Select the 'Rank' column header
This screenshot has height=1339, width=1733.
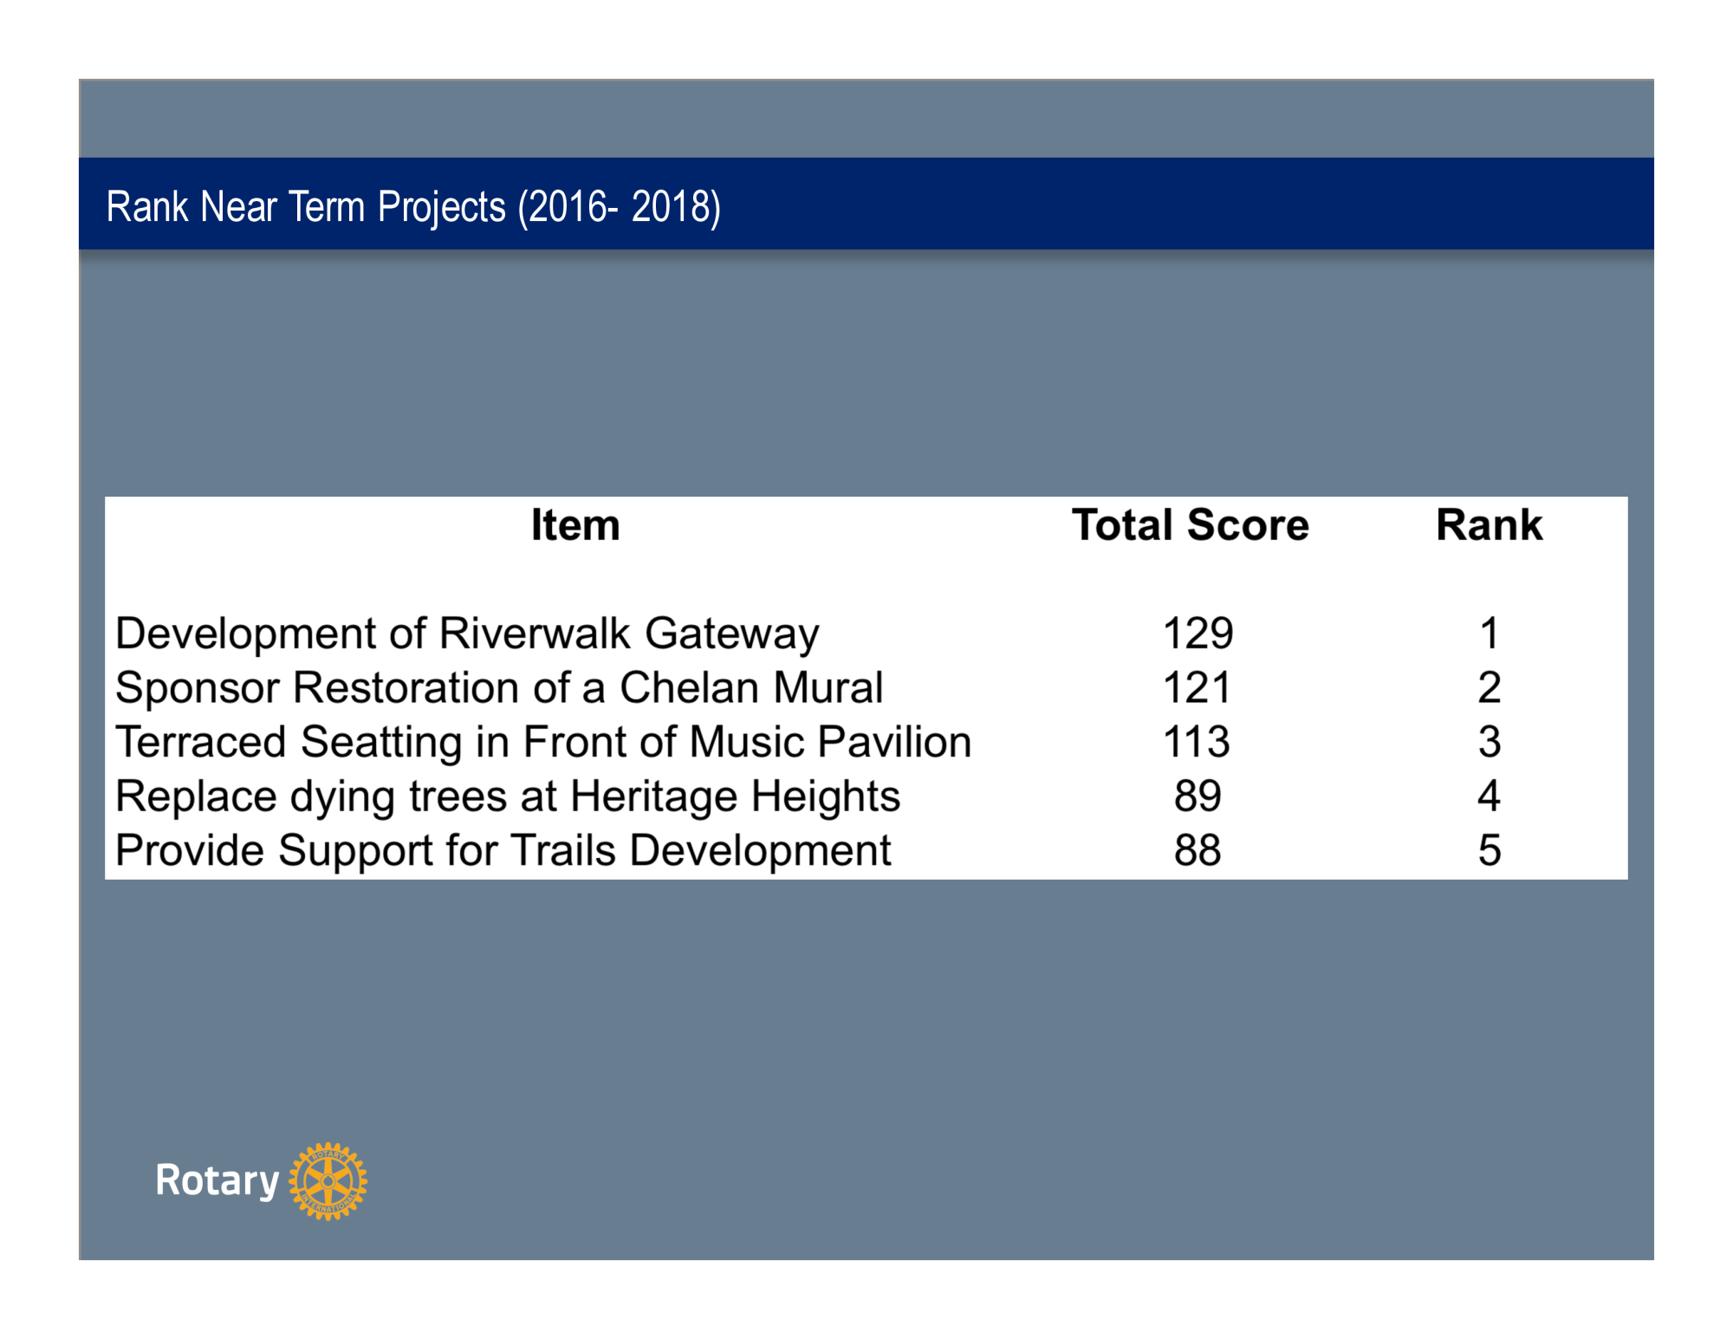click(x=1489, y=525)
